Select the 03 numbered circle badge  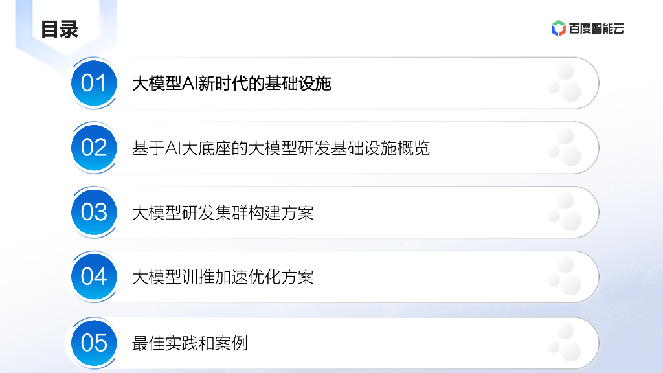click(94, 212)
